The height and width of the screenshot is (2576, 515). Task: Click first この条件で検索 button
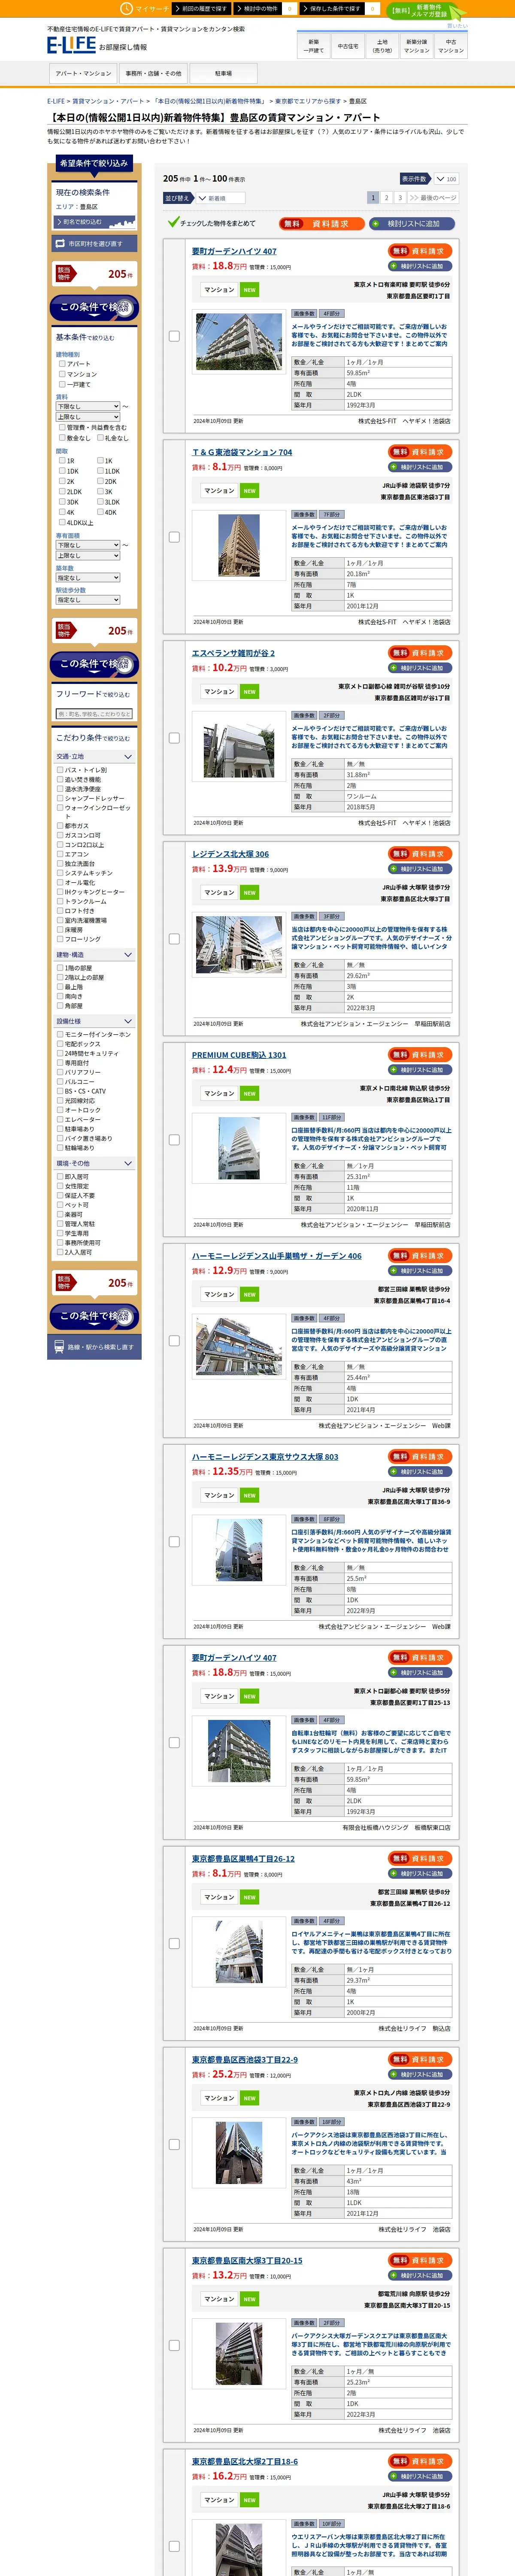(x=95, y=307)
